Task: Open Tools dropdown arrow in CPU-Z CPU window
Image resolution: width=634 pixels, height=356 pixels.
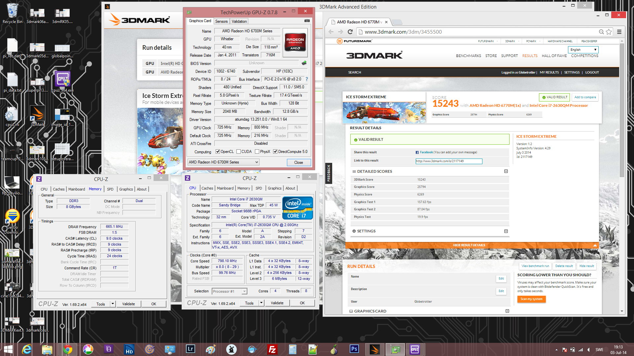Action: point(261,303)
